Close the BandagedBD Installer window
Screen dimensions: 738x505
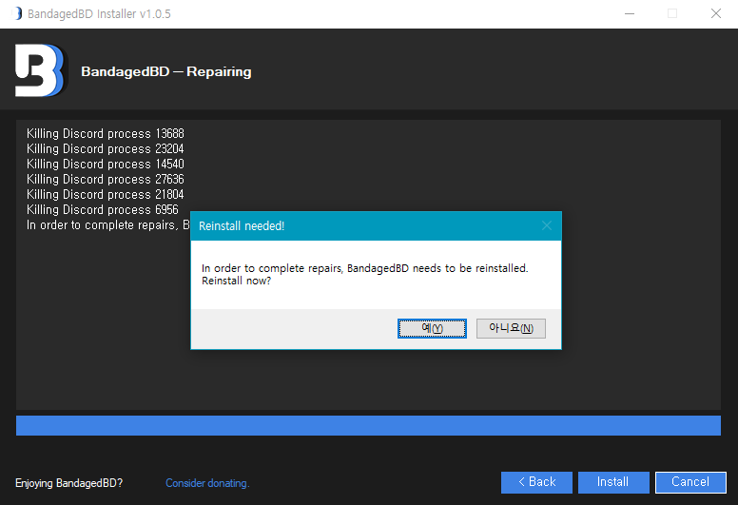point(716,13)
